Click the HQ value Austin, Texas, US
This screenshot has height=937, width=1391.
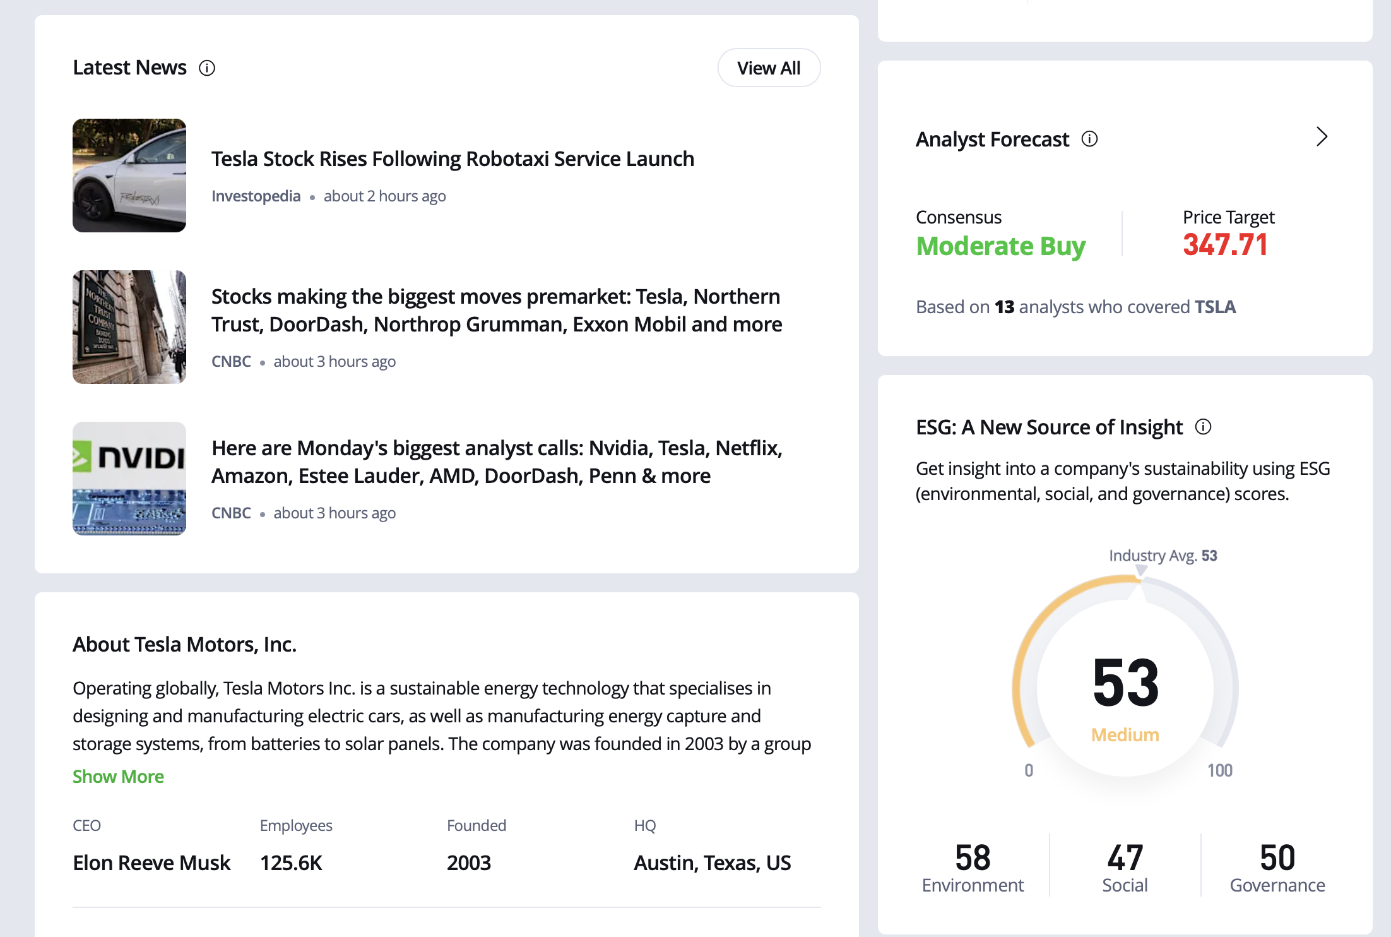click(x=712, y=862)
